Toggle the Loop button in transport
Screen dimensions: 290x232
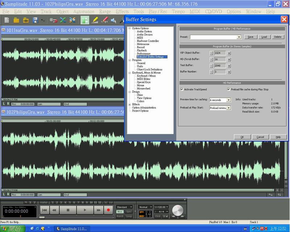[129, 216]
